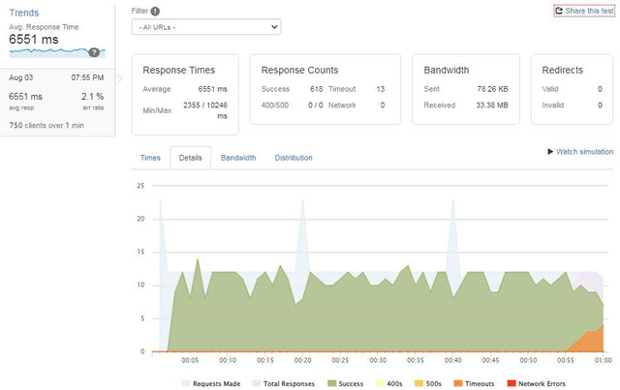Select the Details tab
This screenshot has width=620, height=390.
point(190,158)
